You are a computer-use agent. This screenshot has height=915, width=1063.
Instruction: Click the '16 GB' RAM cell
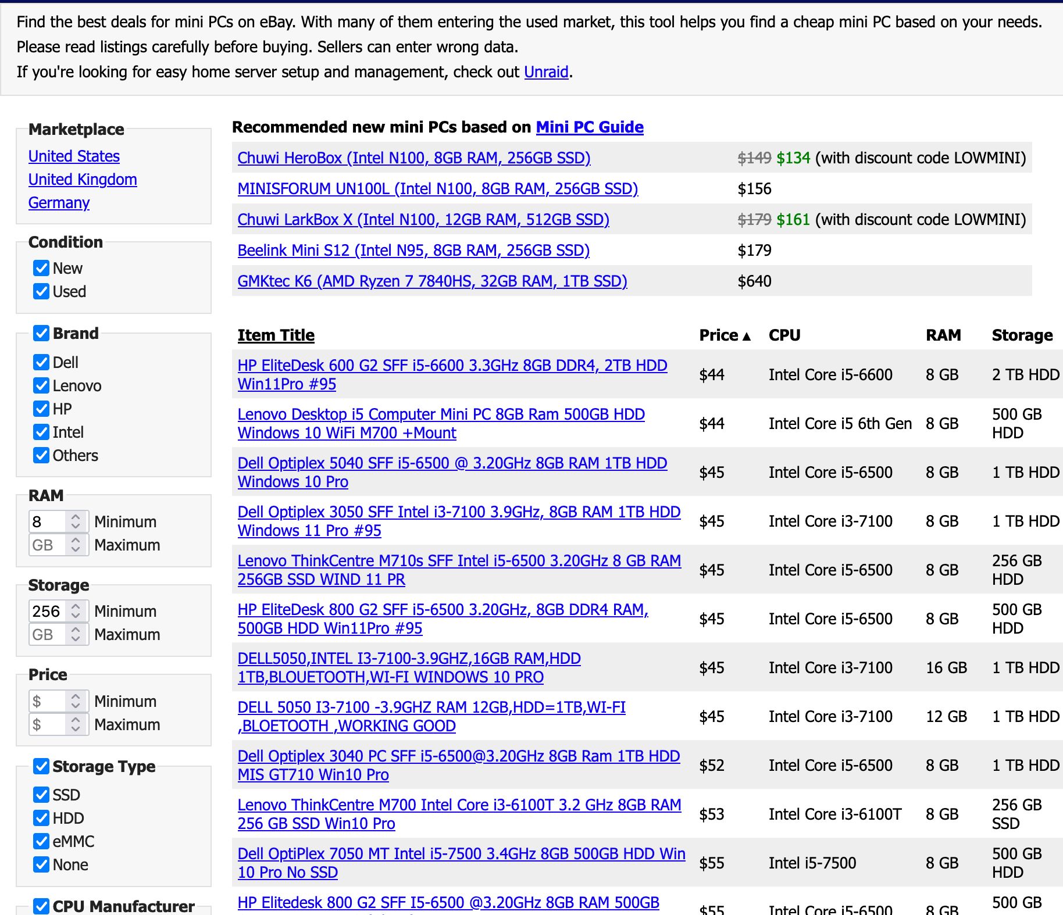click(x=947, y=667)
